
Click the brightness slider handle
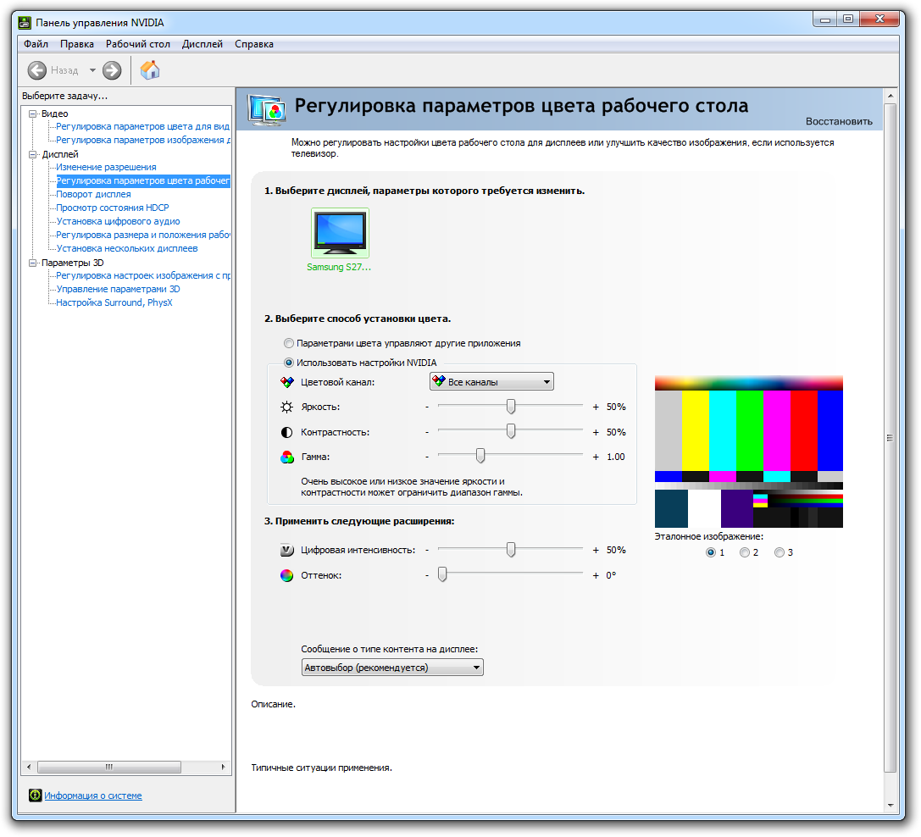tap(511, 407)
